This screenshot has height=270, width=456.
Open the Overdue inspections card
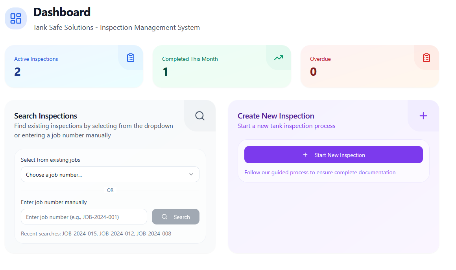[369, 67]
